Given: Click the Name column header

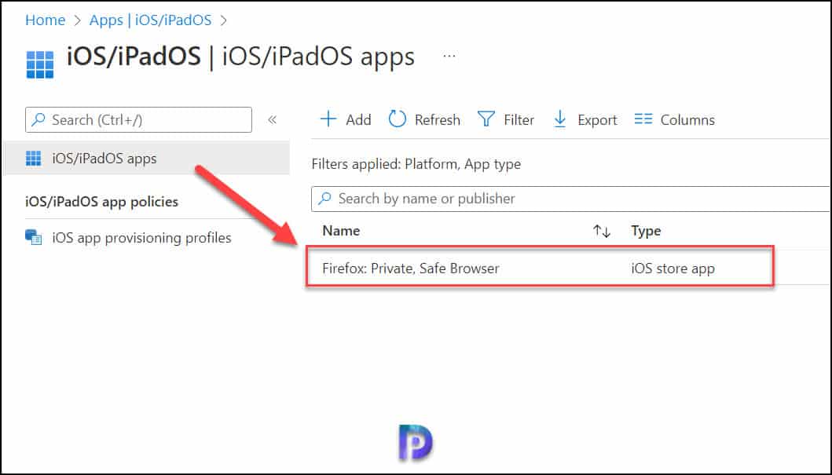Looking at the screenshot, I should (341, 231).
